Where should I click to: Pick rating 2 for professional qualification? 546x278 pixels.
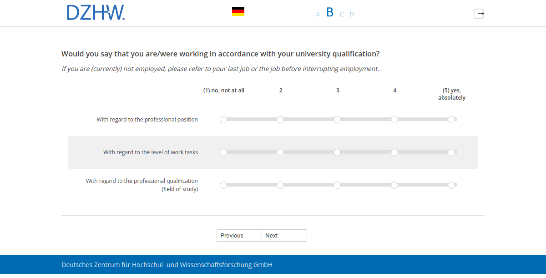[280, 185]
